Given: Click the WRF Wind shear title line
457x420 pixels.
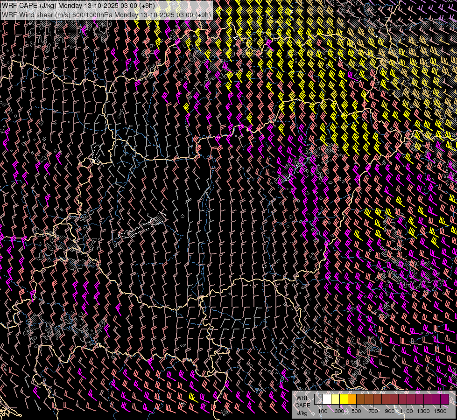Looking at the screenshot, I should pos(106,14).
